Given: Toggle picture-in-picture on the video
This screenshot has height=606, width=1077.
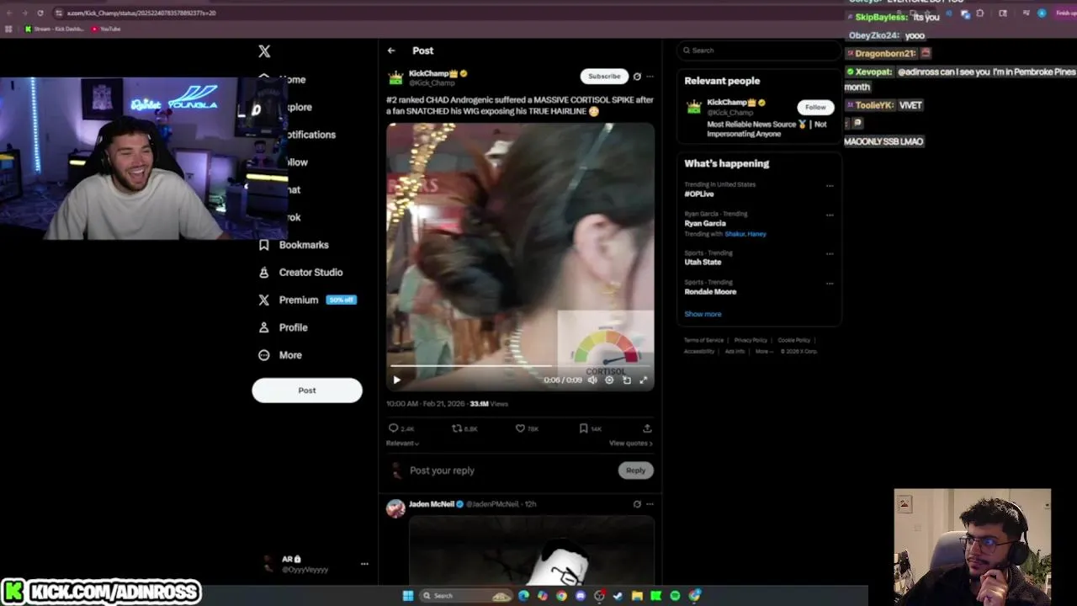Looking at the screenshot, I should pos(627,380).
